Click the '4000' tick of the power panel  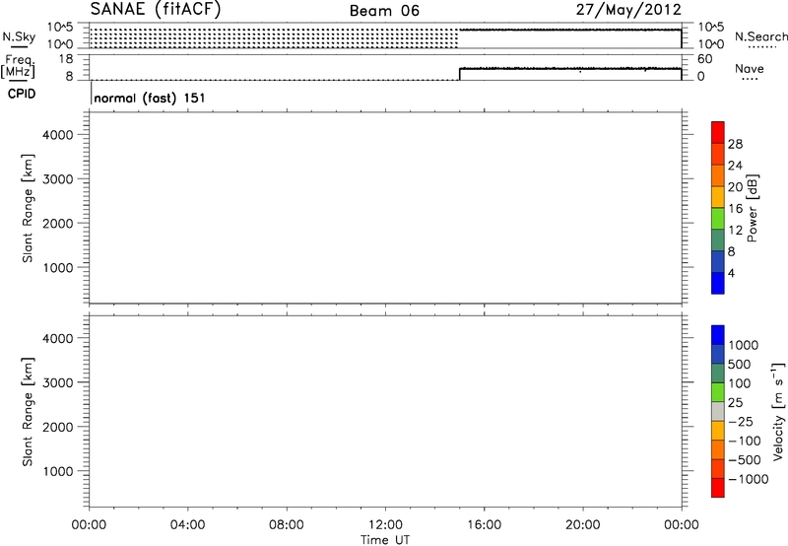58,135
